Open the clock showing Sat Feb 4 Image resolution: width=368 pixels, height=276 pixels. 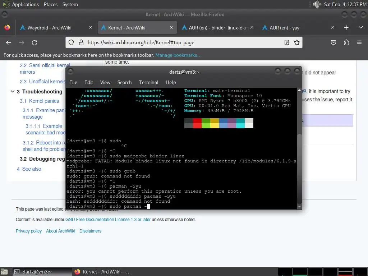[345, 4]
